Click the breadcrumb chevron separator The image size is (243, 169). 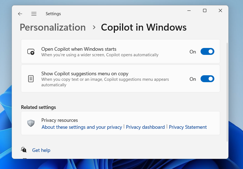(x=94, y=28)
